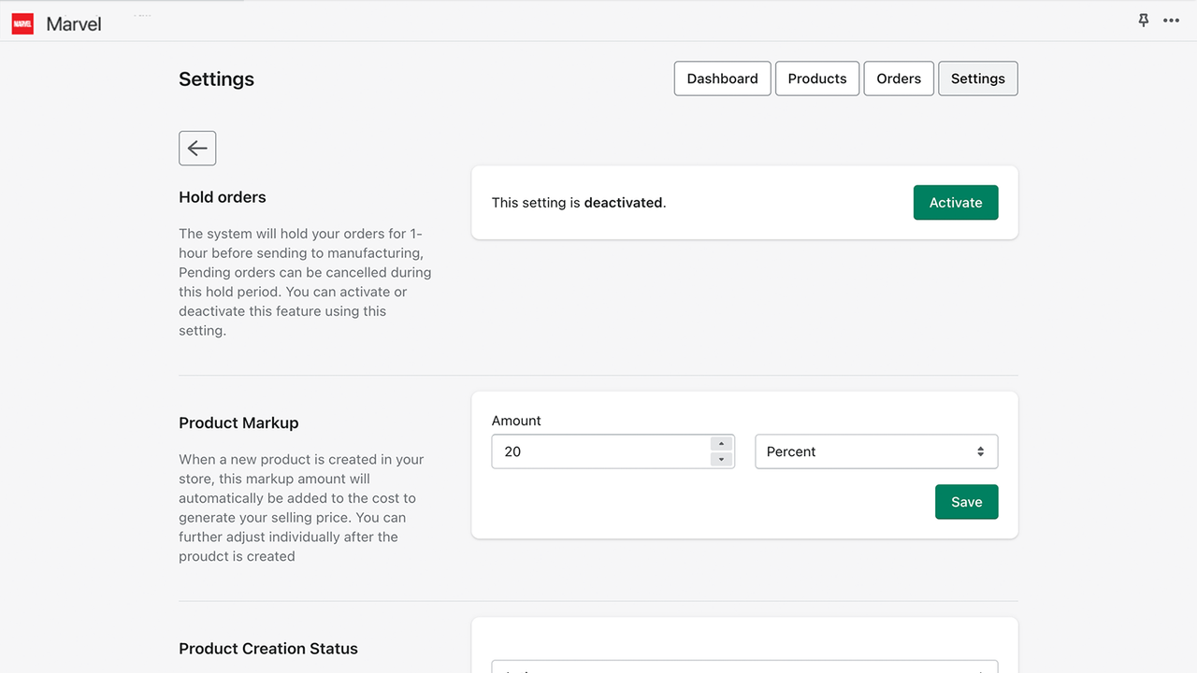Go to the Orders tab
This screenshot has width=1197, height=673.
899,79
